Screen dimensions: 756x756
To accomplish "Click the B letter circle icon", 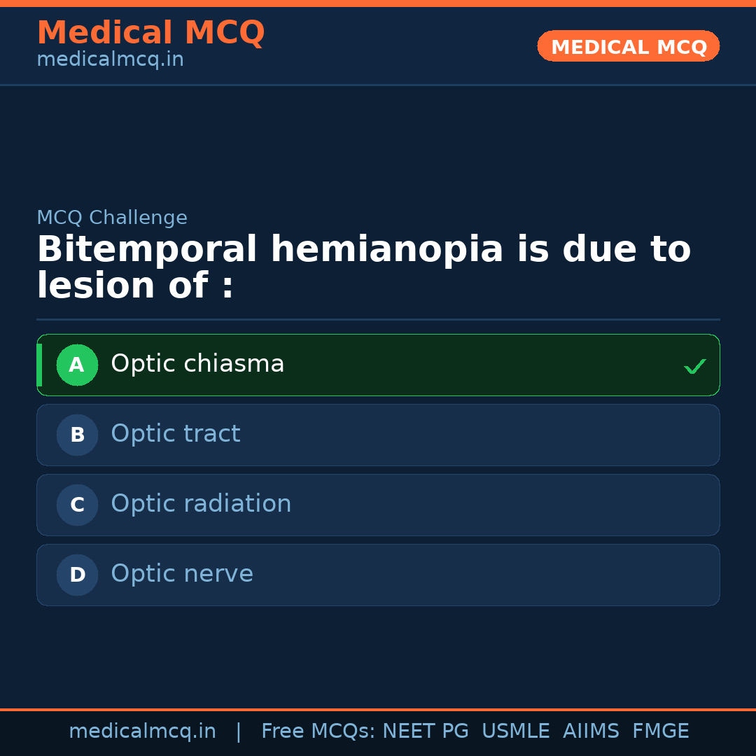I will pos(77,435).
